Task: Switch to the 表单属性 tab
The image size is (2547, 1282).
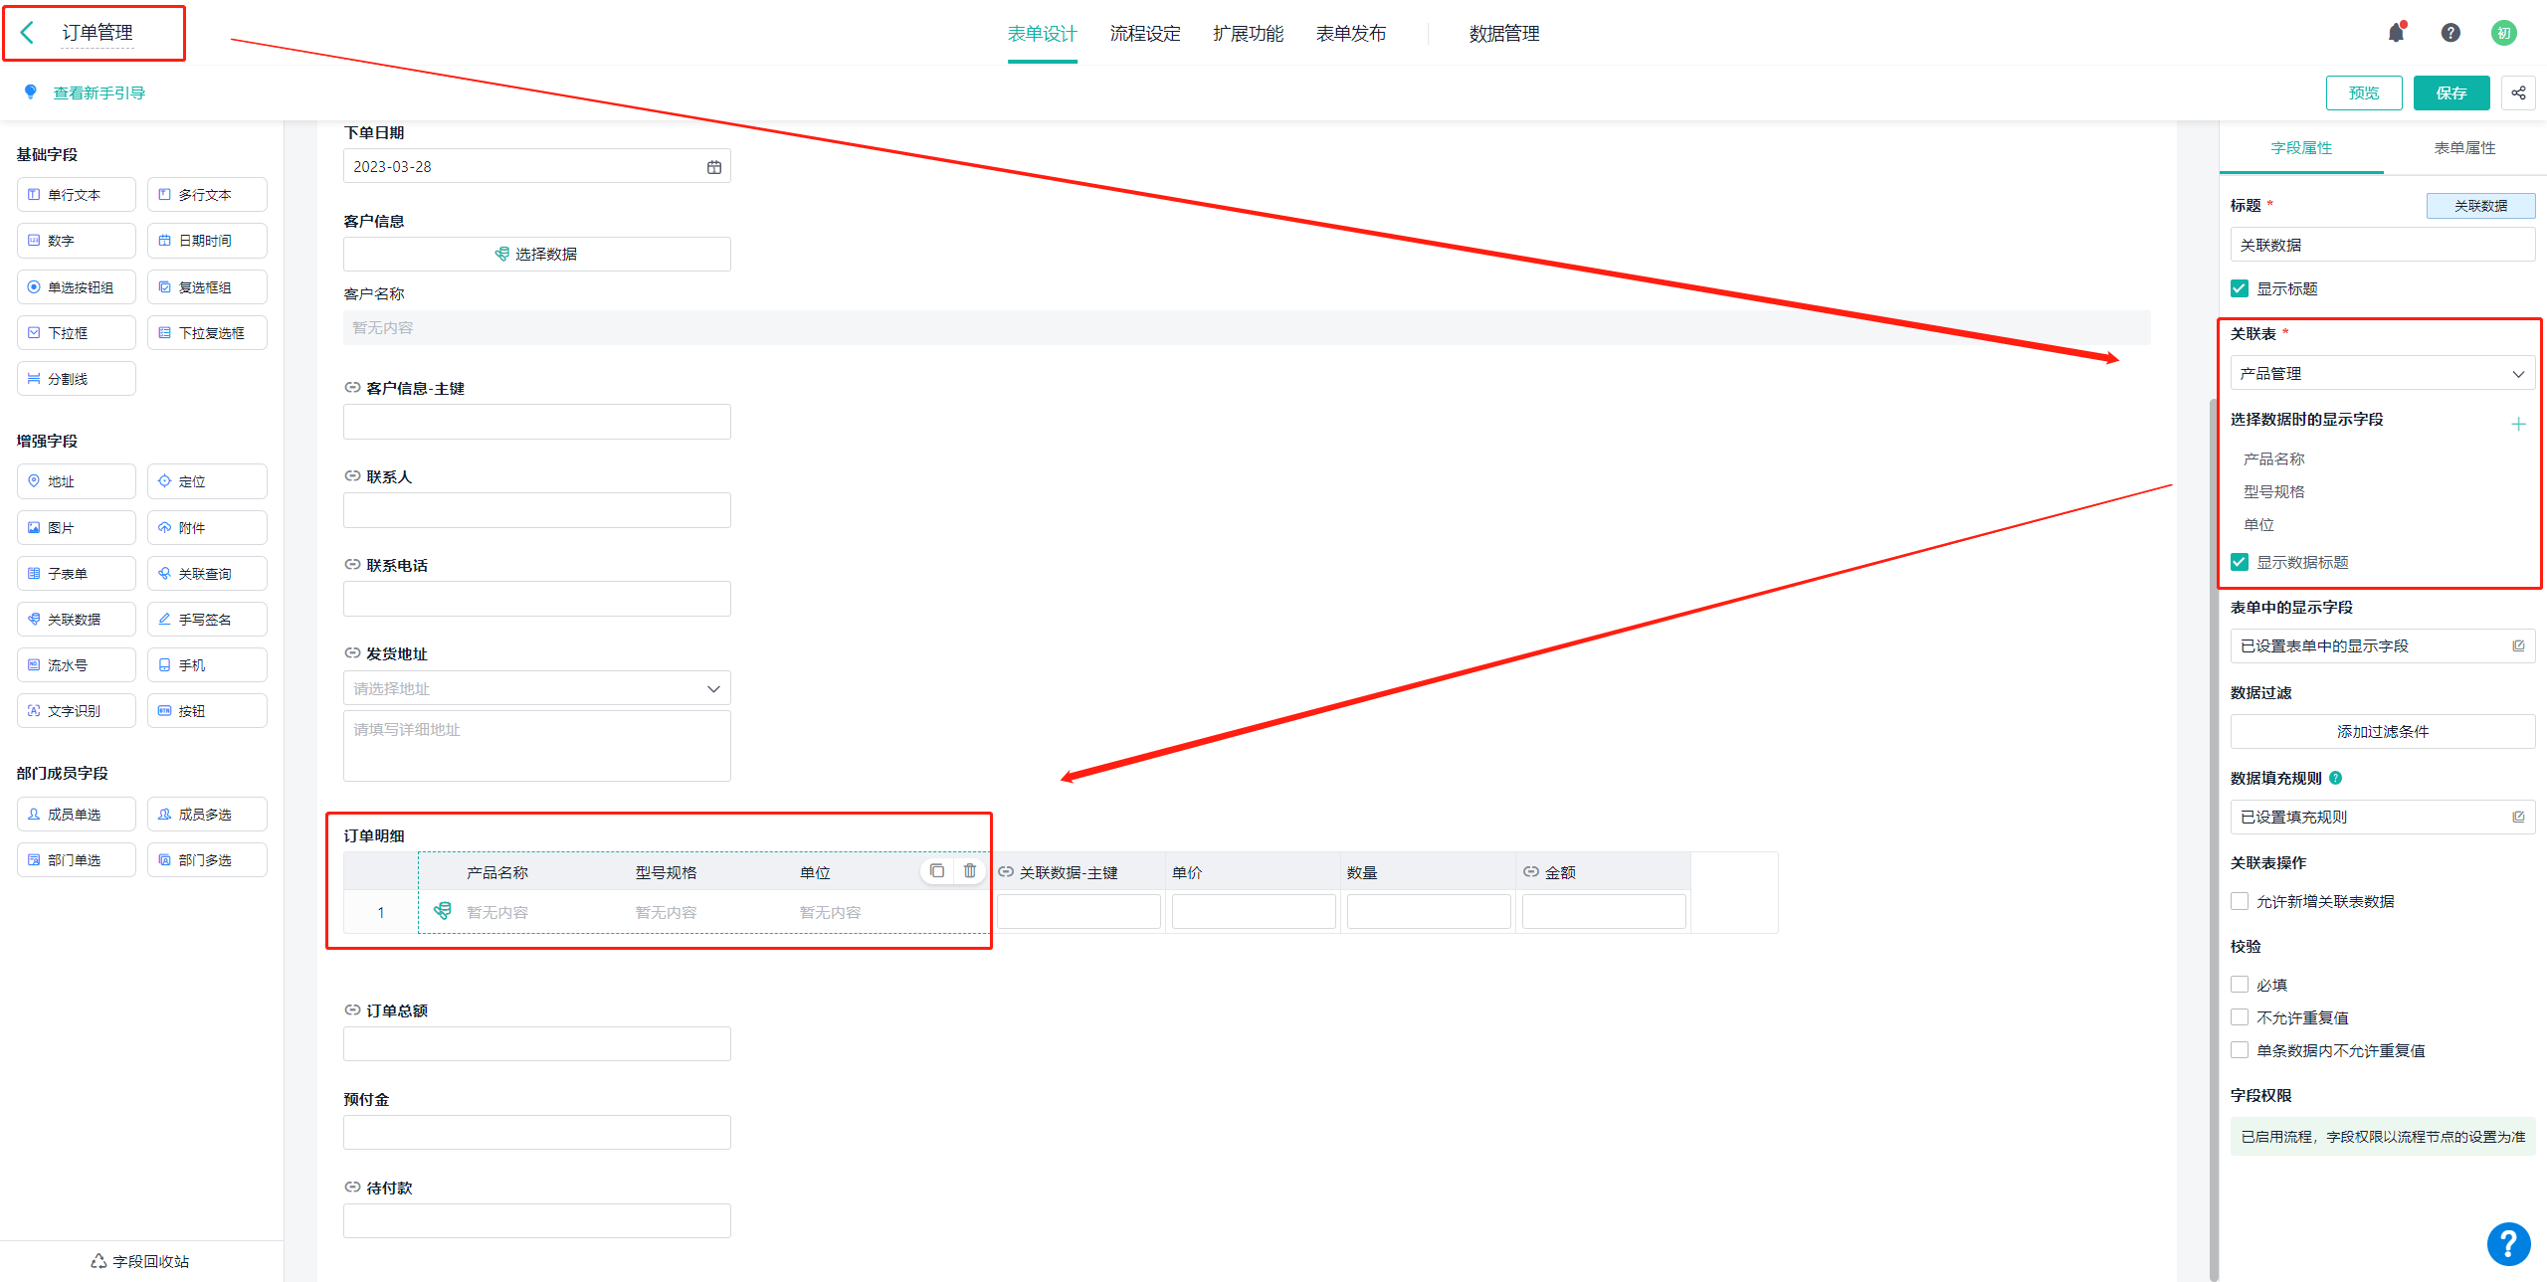Action: click(2463, 148)
